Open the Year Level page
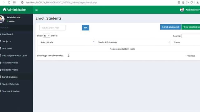This screenshot has width=200, height=112. coord(7,49)
